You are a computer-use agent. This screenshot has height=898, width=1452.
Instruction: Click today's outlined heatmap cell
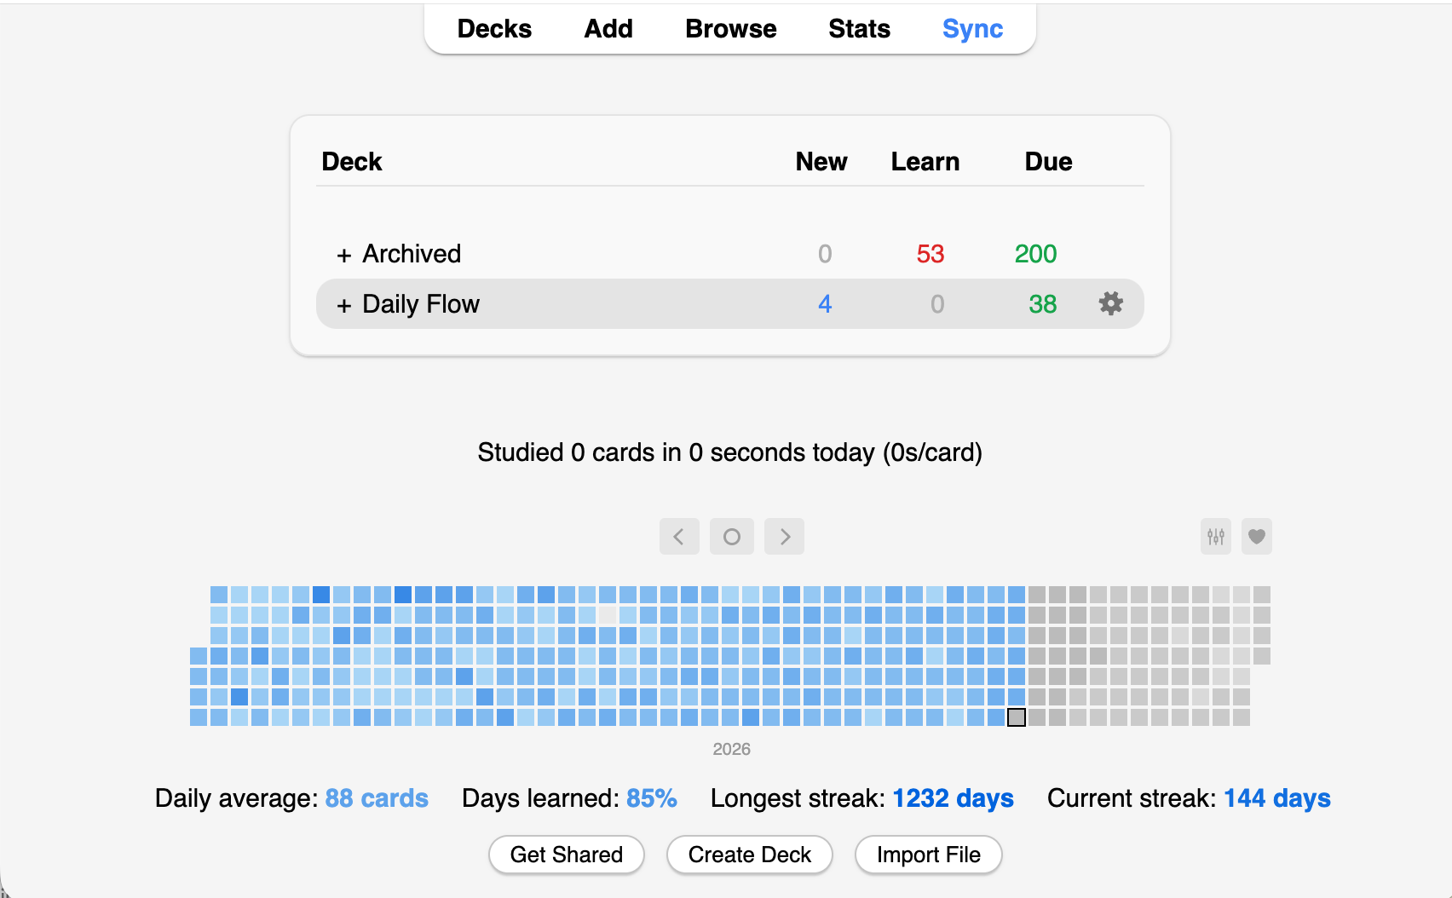pyautogui.click(x=1017, y=717)
